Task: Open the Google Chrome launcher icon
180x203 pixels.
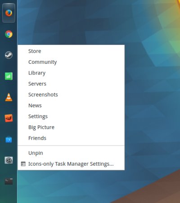Action: [x=9, y=34]
